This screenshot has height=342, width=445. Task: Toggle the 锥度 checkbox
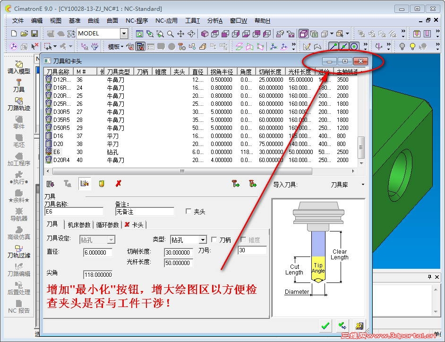click(243, 239)
